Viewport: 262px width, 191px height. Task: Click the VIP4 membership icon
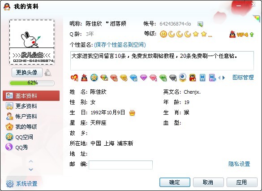(241, 35)
